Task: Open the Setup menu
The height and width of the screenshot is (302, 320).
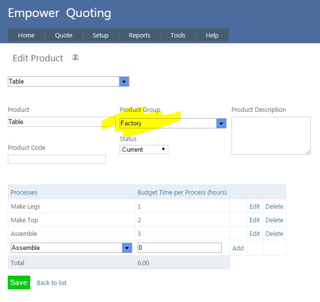Action: (x=101, y=35)
